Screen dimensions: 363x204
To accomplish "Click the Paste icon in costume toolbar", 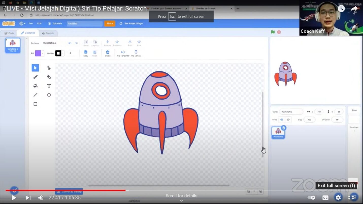I will 95,53.
